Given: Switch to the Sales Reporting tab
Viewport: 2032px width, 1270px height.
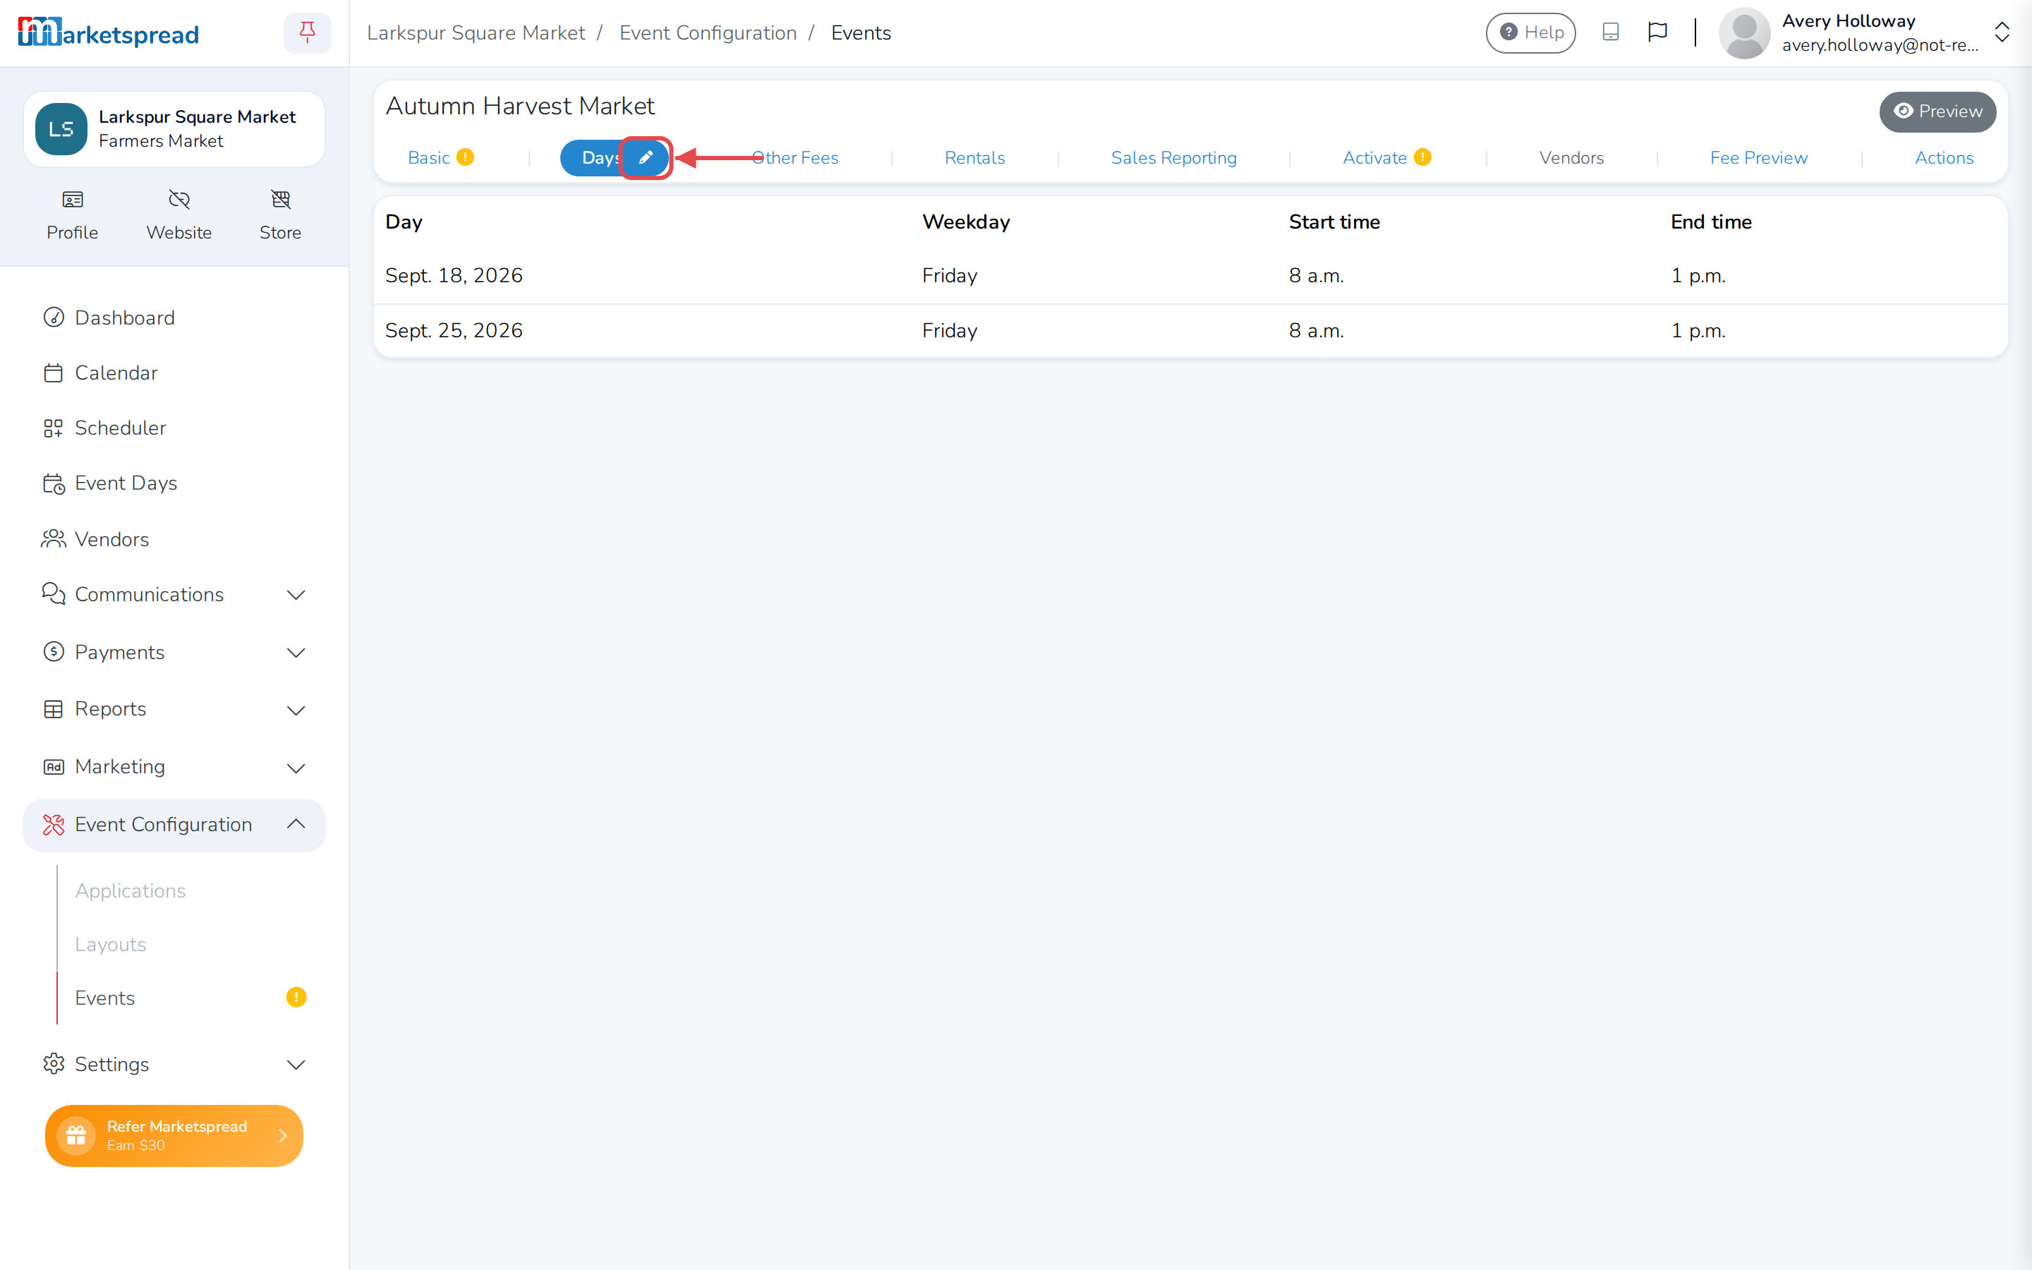Looking at the screenshot, I should coord(1173,158).
